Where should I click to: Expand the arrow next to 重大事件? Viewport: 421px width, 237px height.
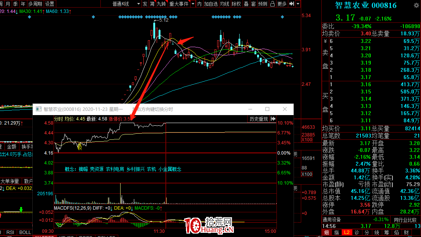pos(193,4)
